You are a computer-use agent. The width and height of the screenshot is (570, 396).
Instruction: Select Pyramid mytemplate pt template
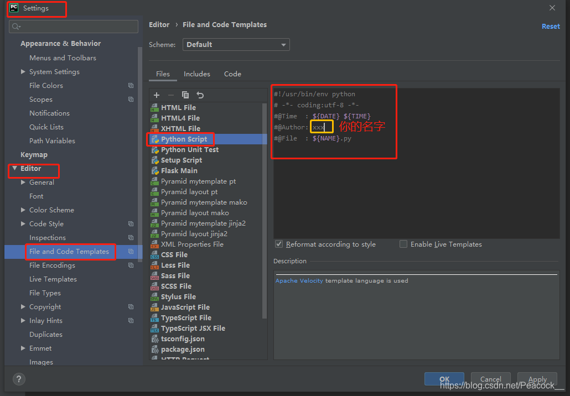[198, 181]
